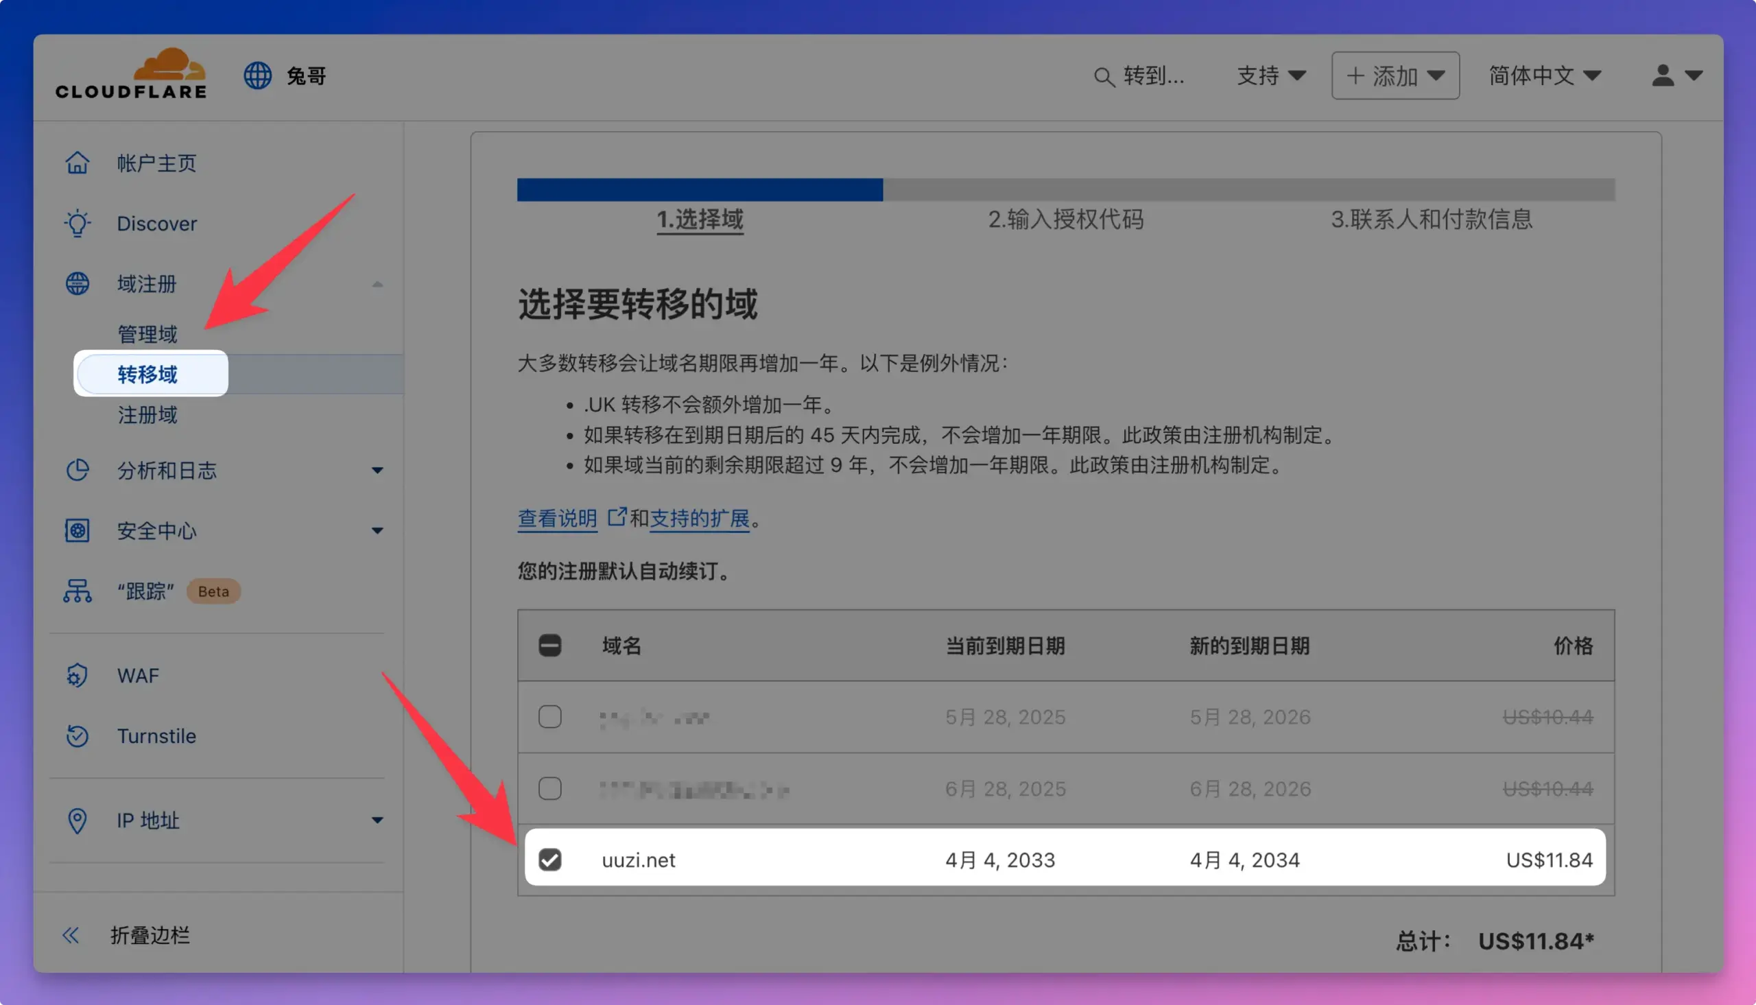This screenshot has width=1756, height=1005.
Task: Uncheck the uuzi.net checkbox
Action: point(550,860)
